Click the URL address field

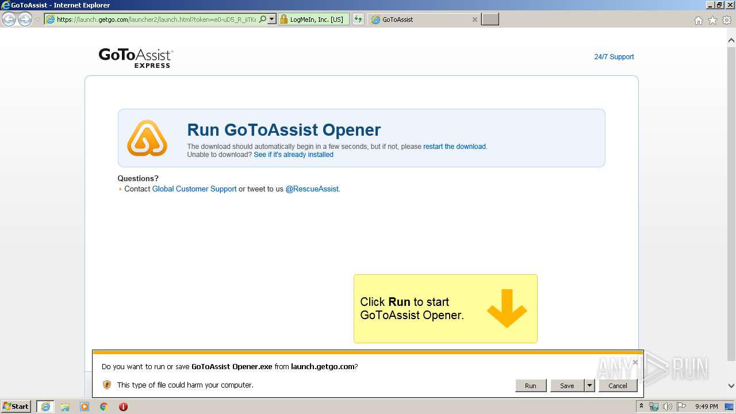pyautogui.click(x=155, y=19)
